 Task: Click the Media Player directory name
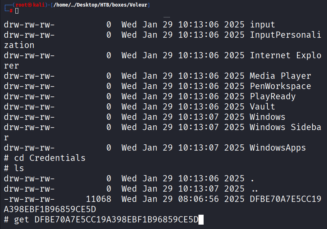pos(280,76)
